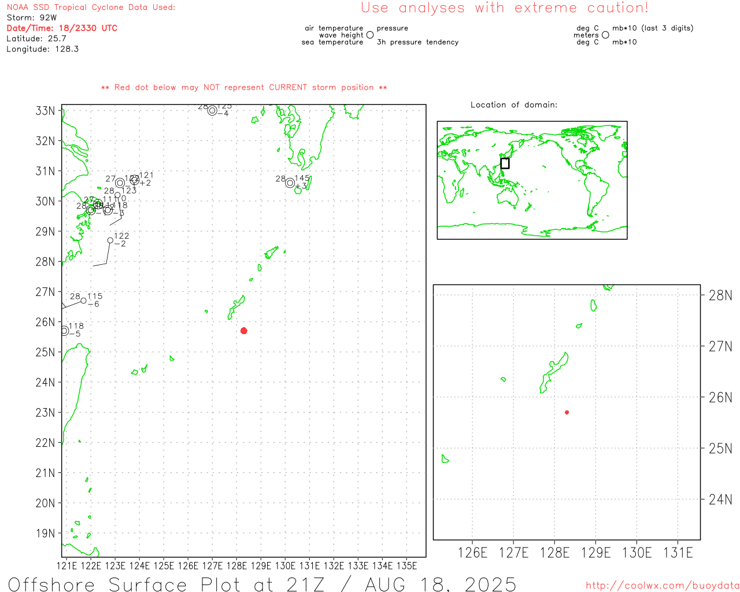Screen dimensions: 740x592
Task: Click the '131E' longitude label on main map axis
Action: click(x=309, y=565)
